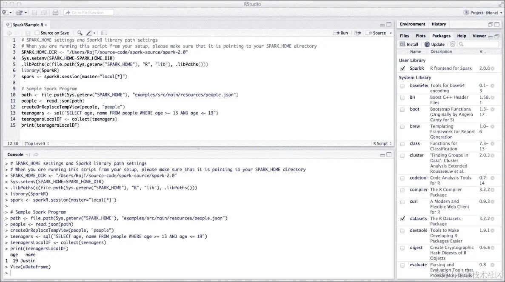Viewport: 505px width, 282px height.
Task: Open the new file dropdown arrow
Action: pos(10,13)
